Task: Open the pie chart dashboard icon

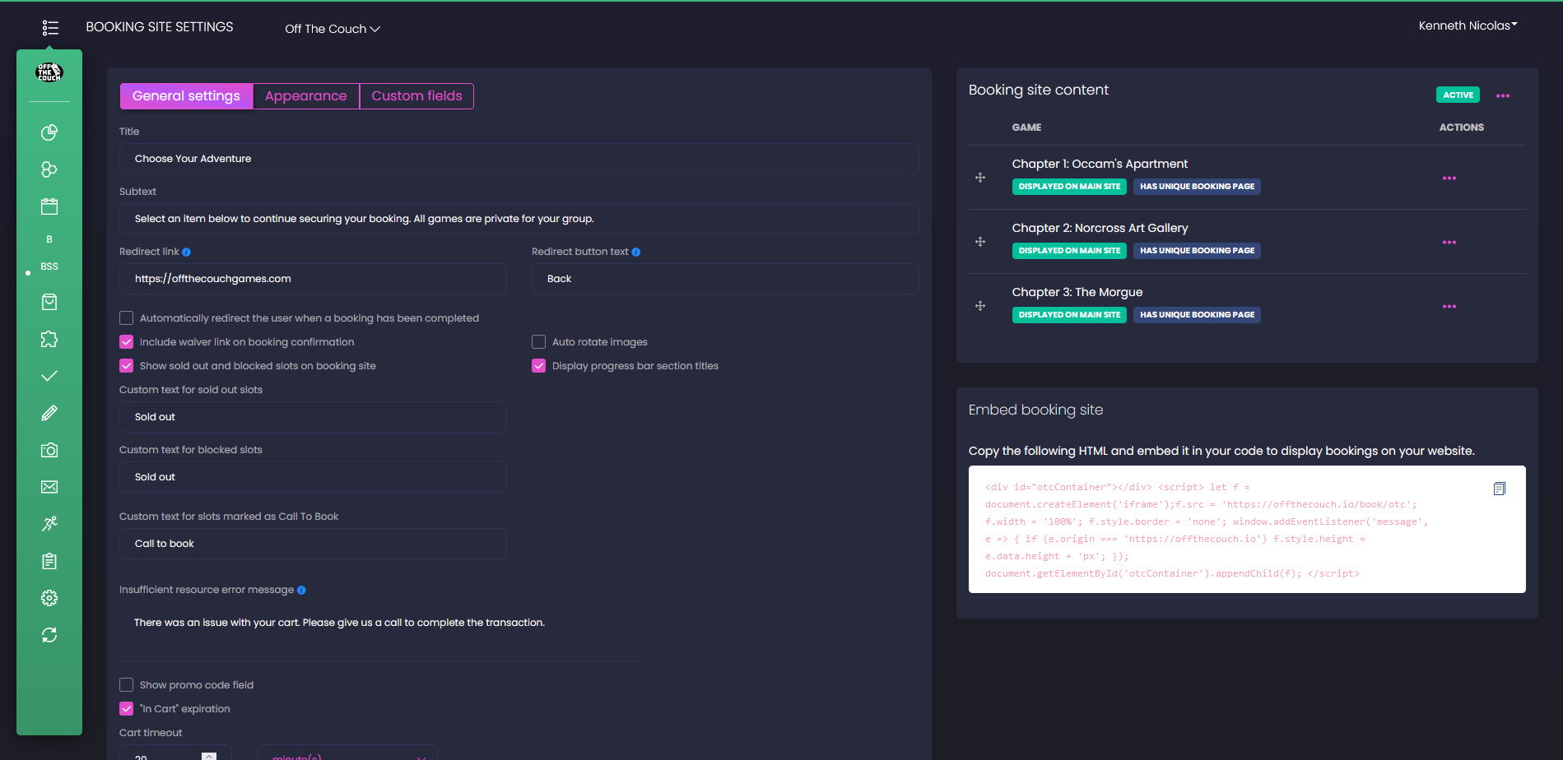Action: pyautogui.click(x=49, y=132)
